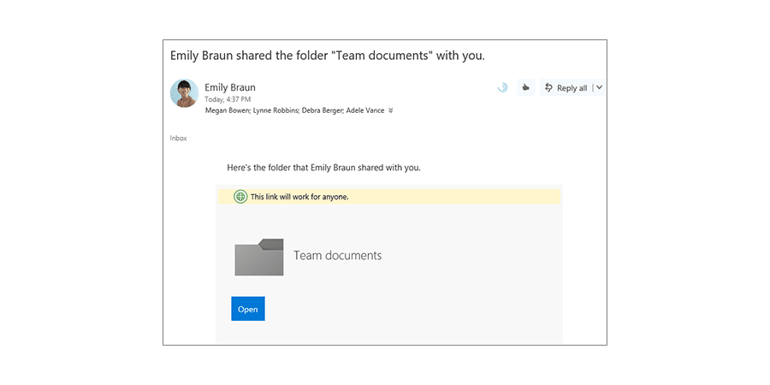770x385 pixels.
Task: Expand the recipients list chevron
Action: click(390, 110)
